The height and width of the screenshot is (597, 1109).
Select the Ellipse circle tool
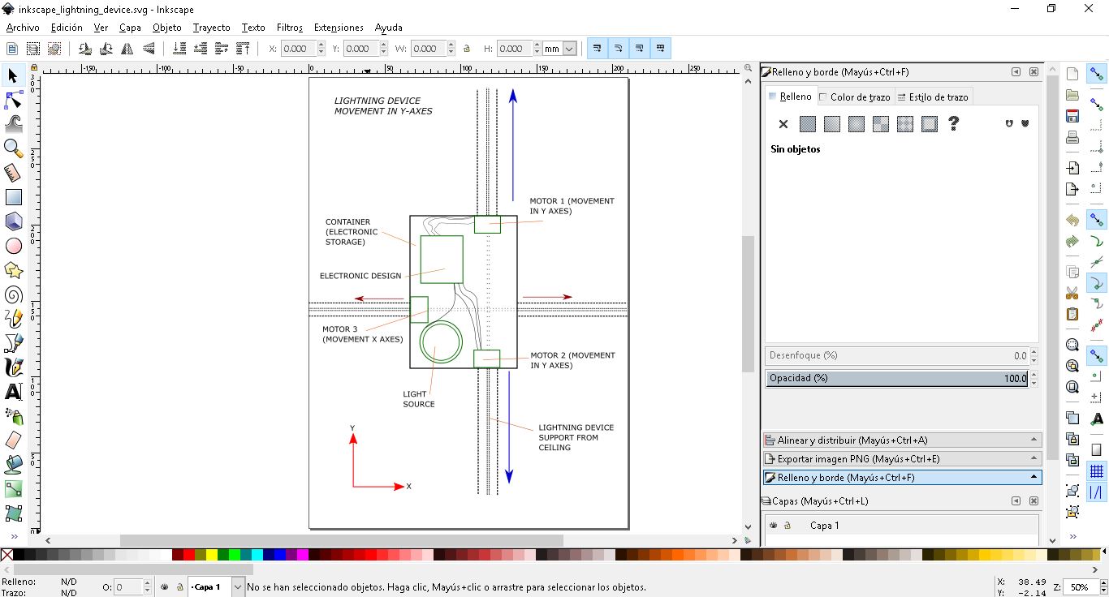click(x=13, y=246)
